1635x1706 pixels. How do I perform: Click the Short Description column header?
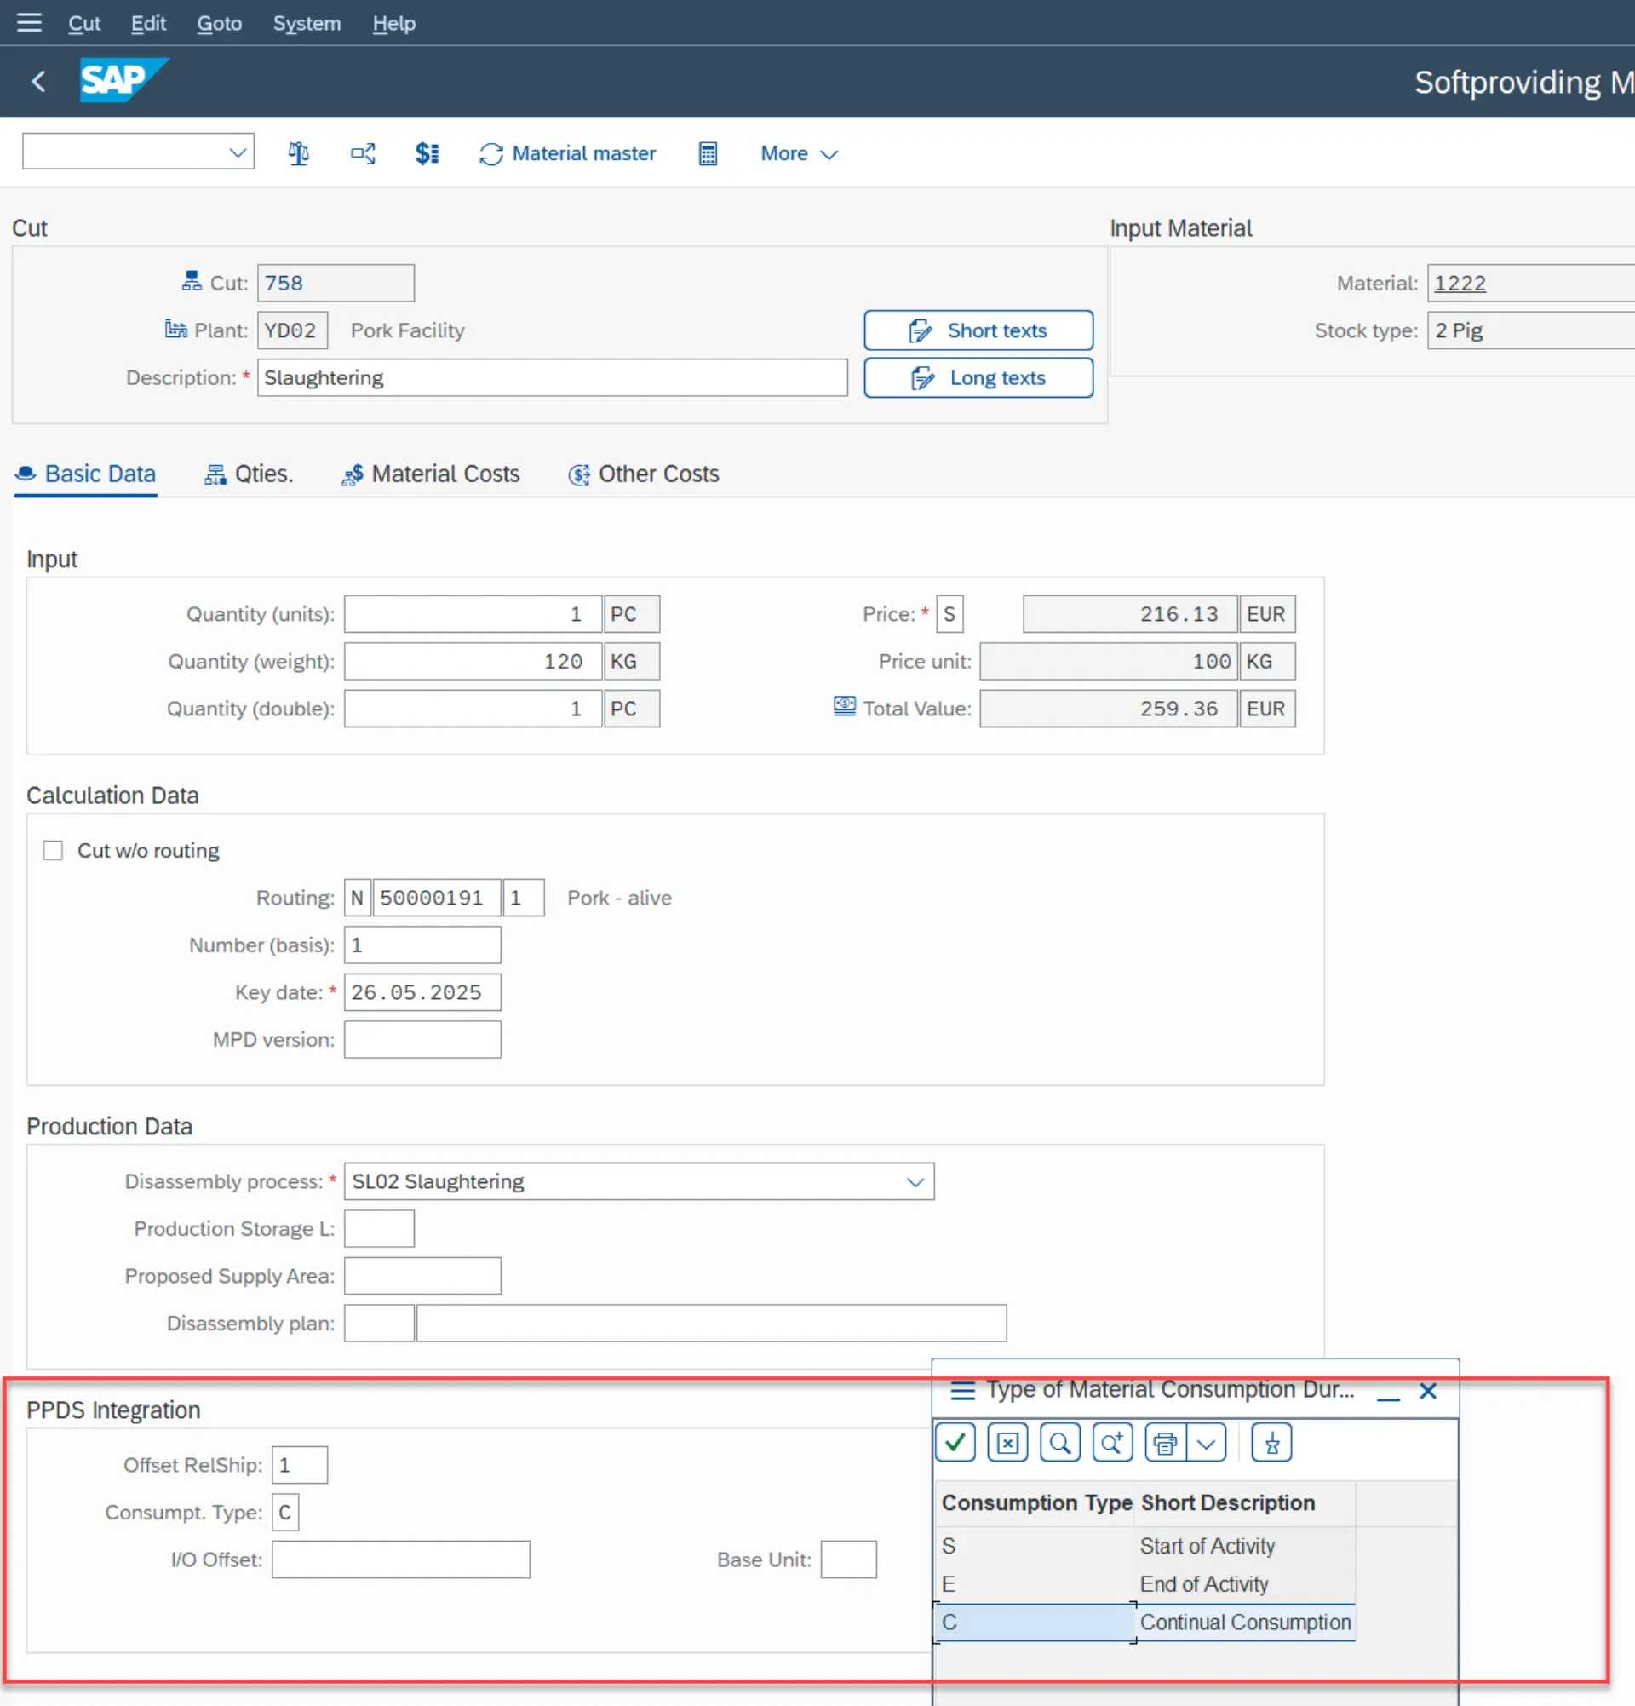coord(1244,1503)
